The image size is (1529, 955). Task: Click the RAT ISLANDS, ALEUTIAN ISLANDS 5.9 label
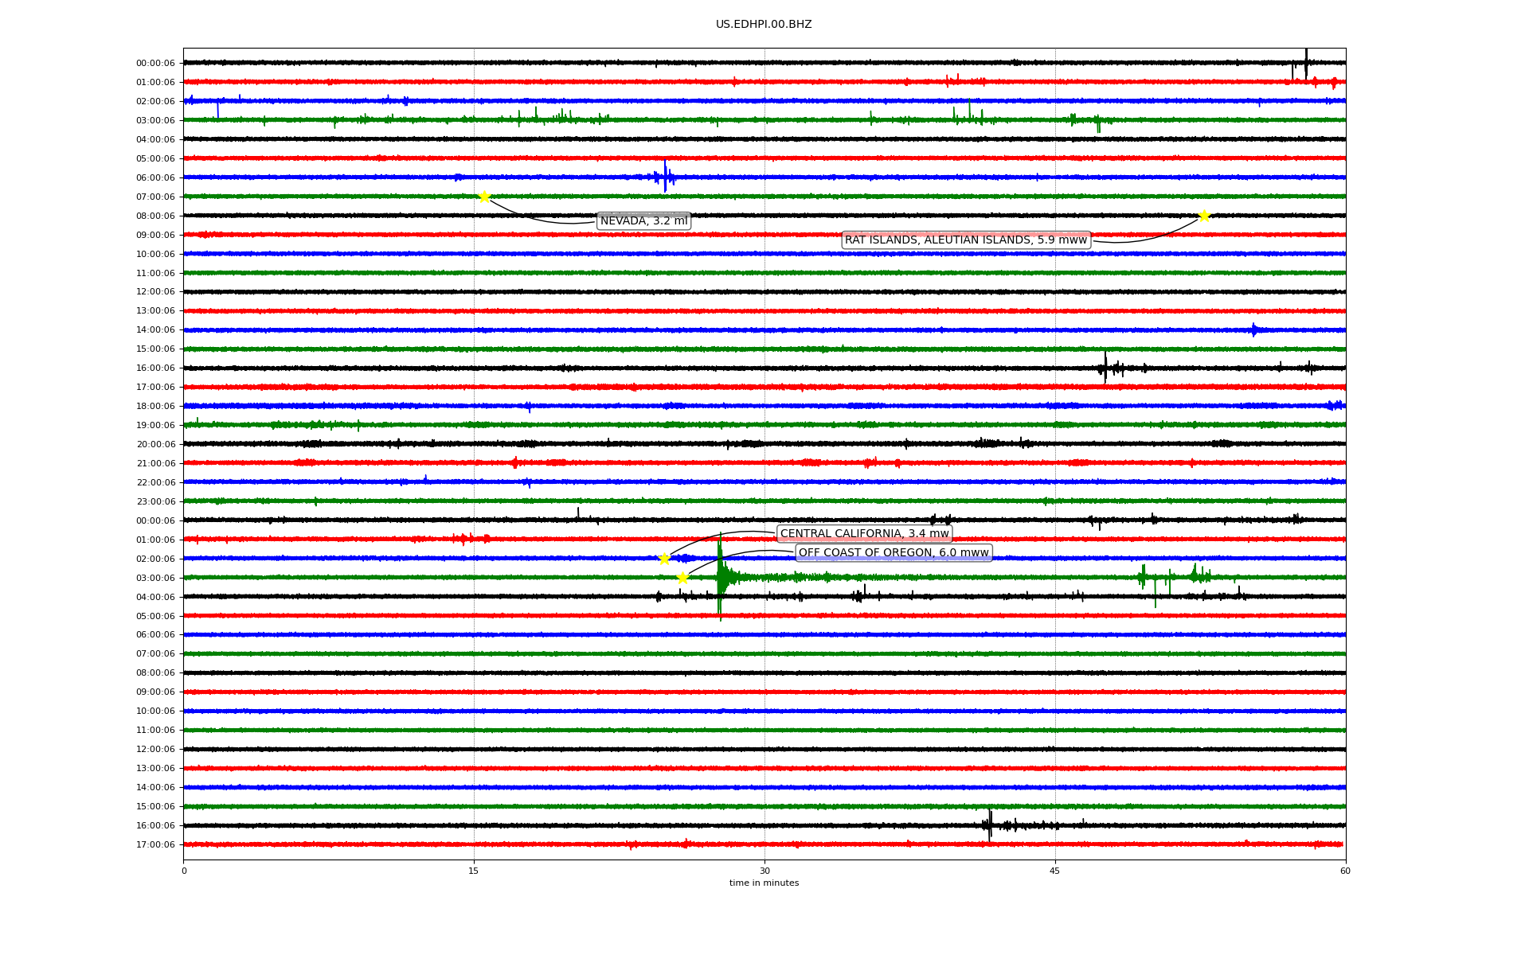coord(965,240)
